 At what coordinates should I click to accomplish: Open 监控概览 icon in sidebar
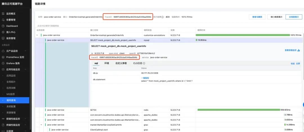[3, 13]
